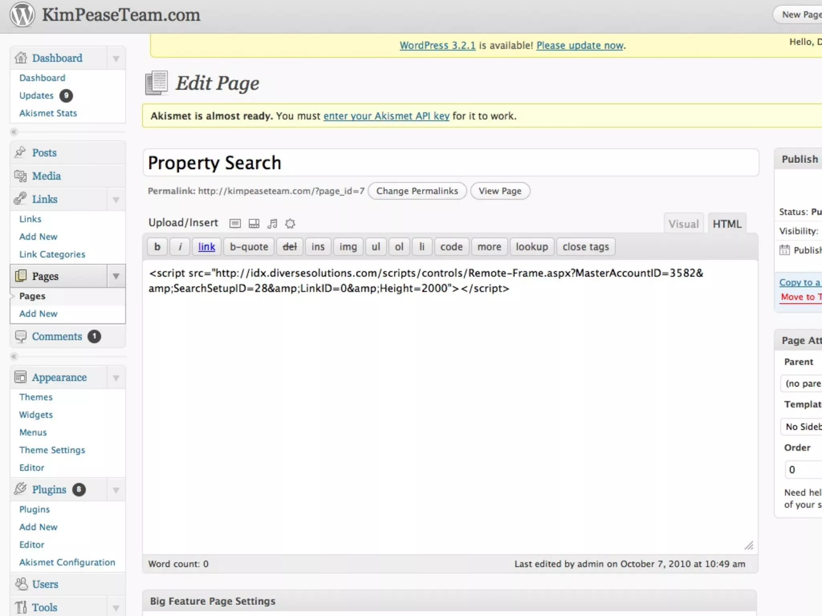This screenshot has height=616, width=822.
Task: Click the editor resize handle corner
Action: (749, 545)
